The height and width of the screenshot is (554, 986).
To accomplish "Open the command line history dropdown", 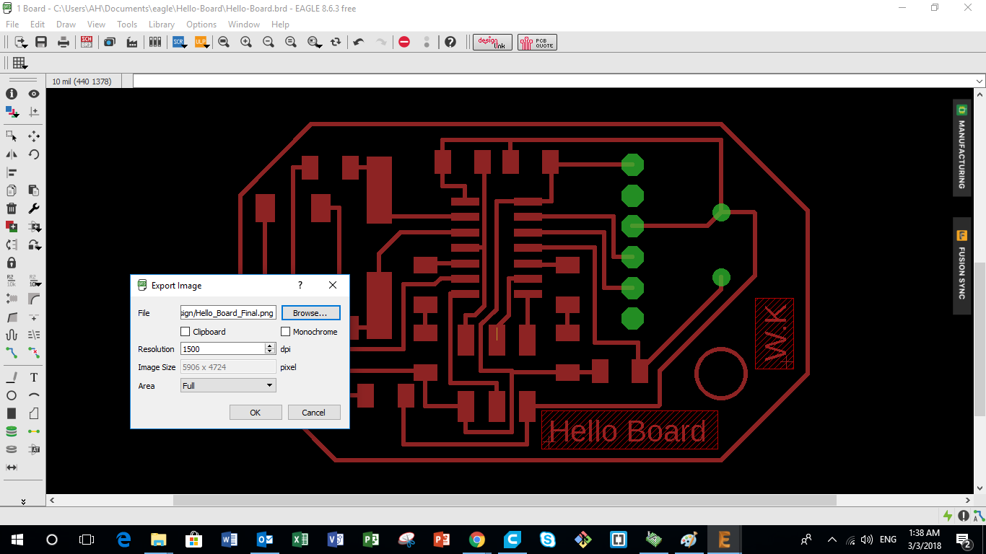I will pos(980,81).
